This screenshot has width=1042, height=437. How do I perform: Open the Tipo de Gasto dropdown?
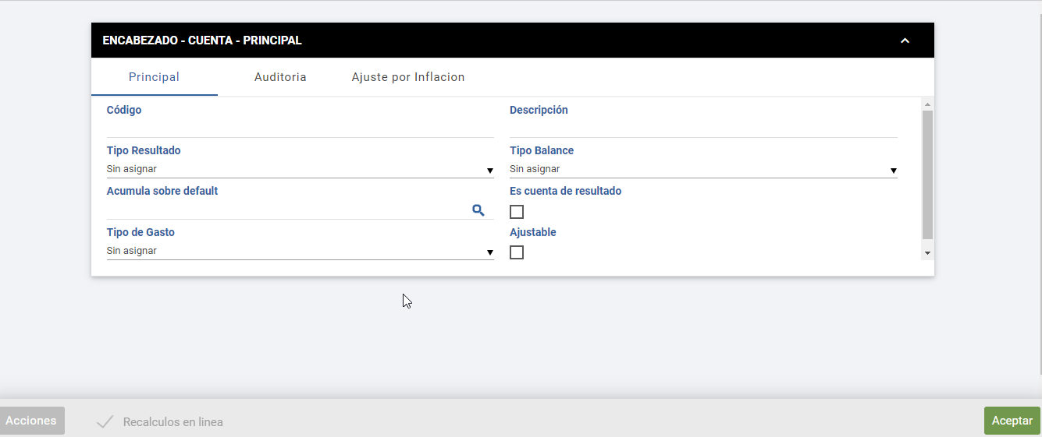pyautogui.click(x=300, y=251)
